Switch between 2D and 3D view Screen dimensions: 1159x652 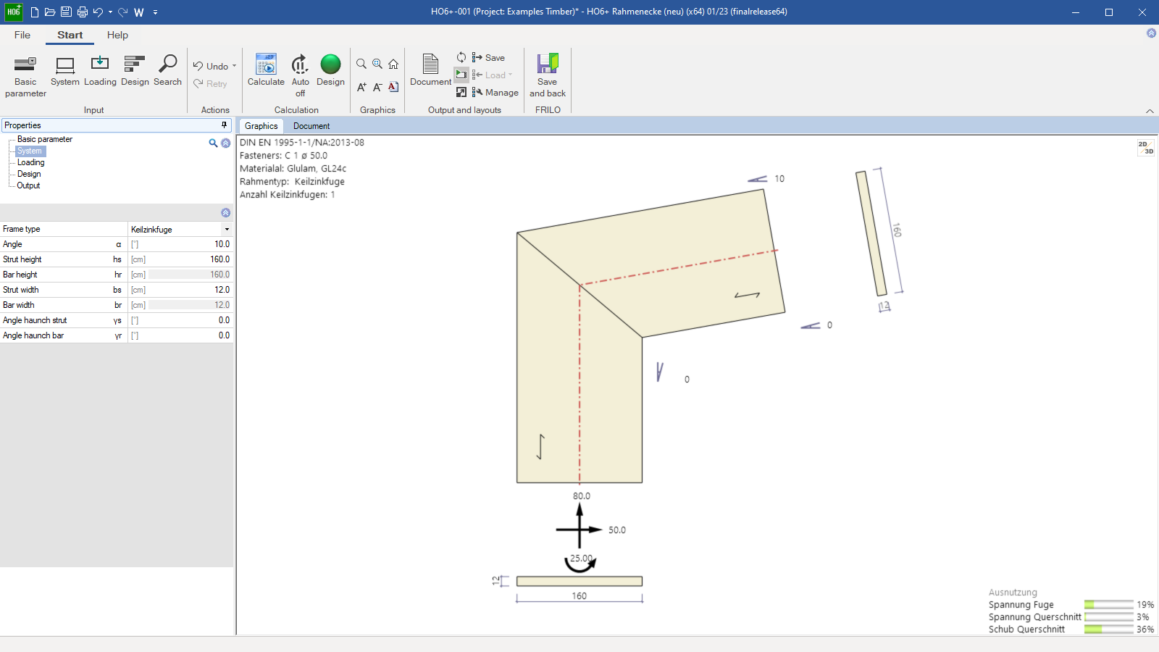tap(1145, 148)
